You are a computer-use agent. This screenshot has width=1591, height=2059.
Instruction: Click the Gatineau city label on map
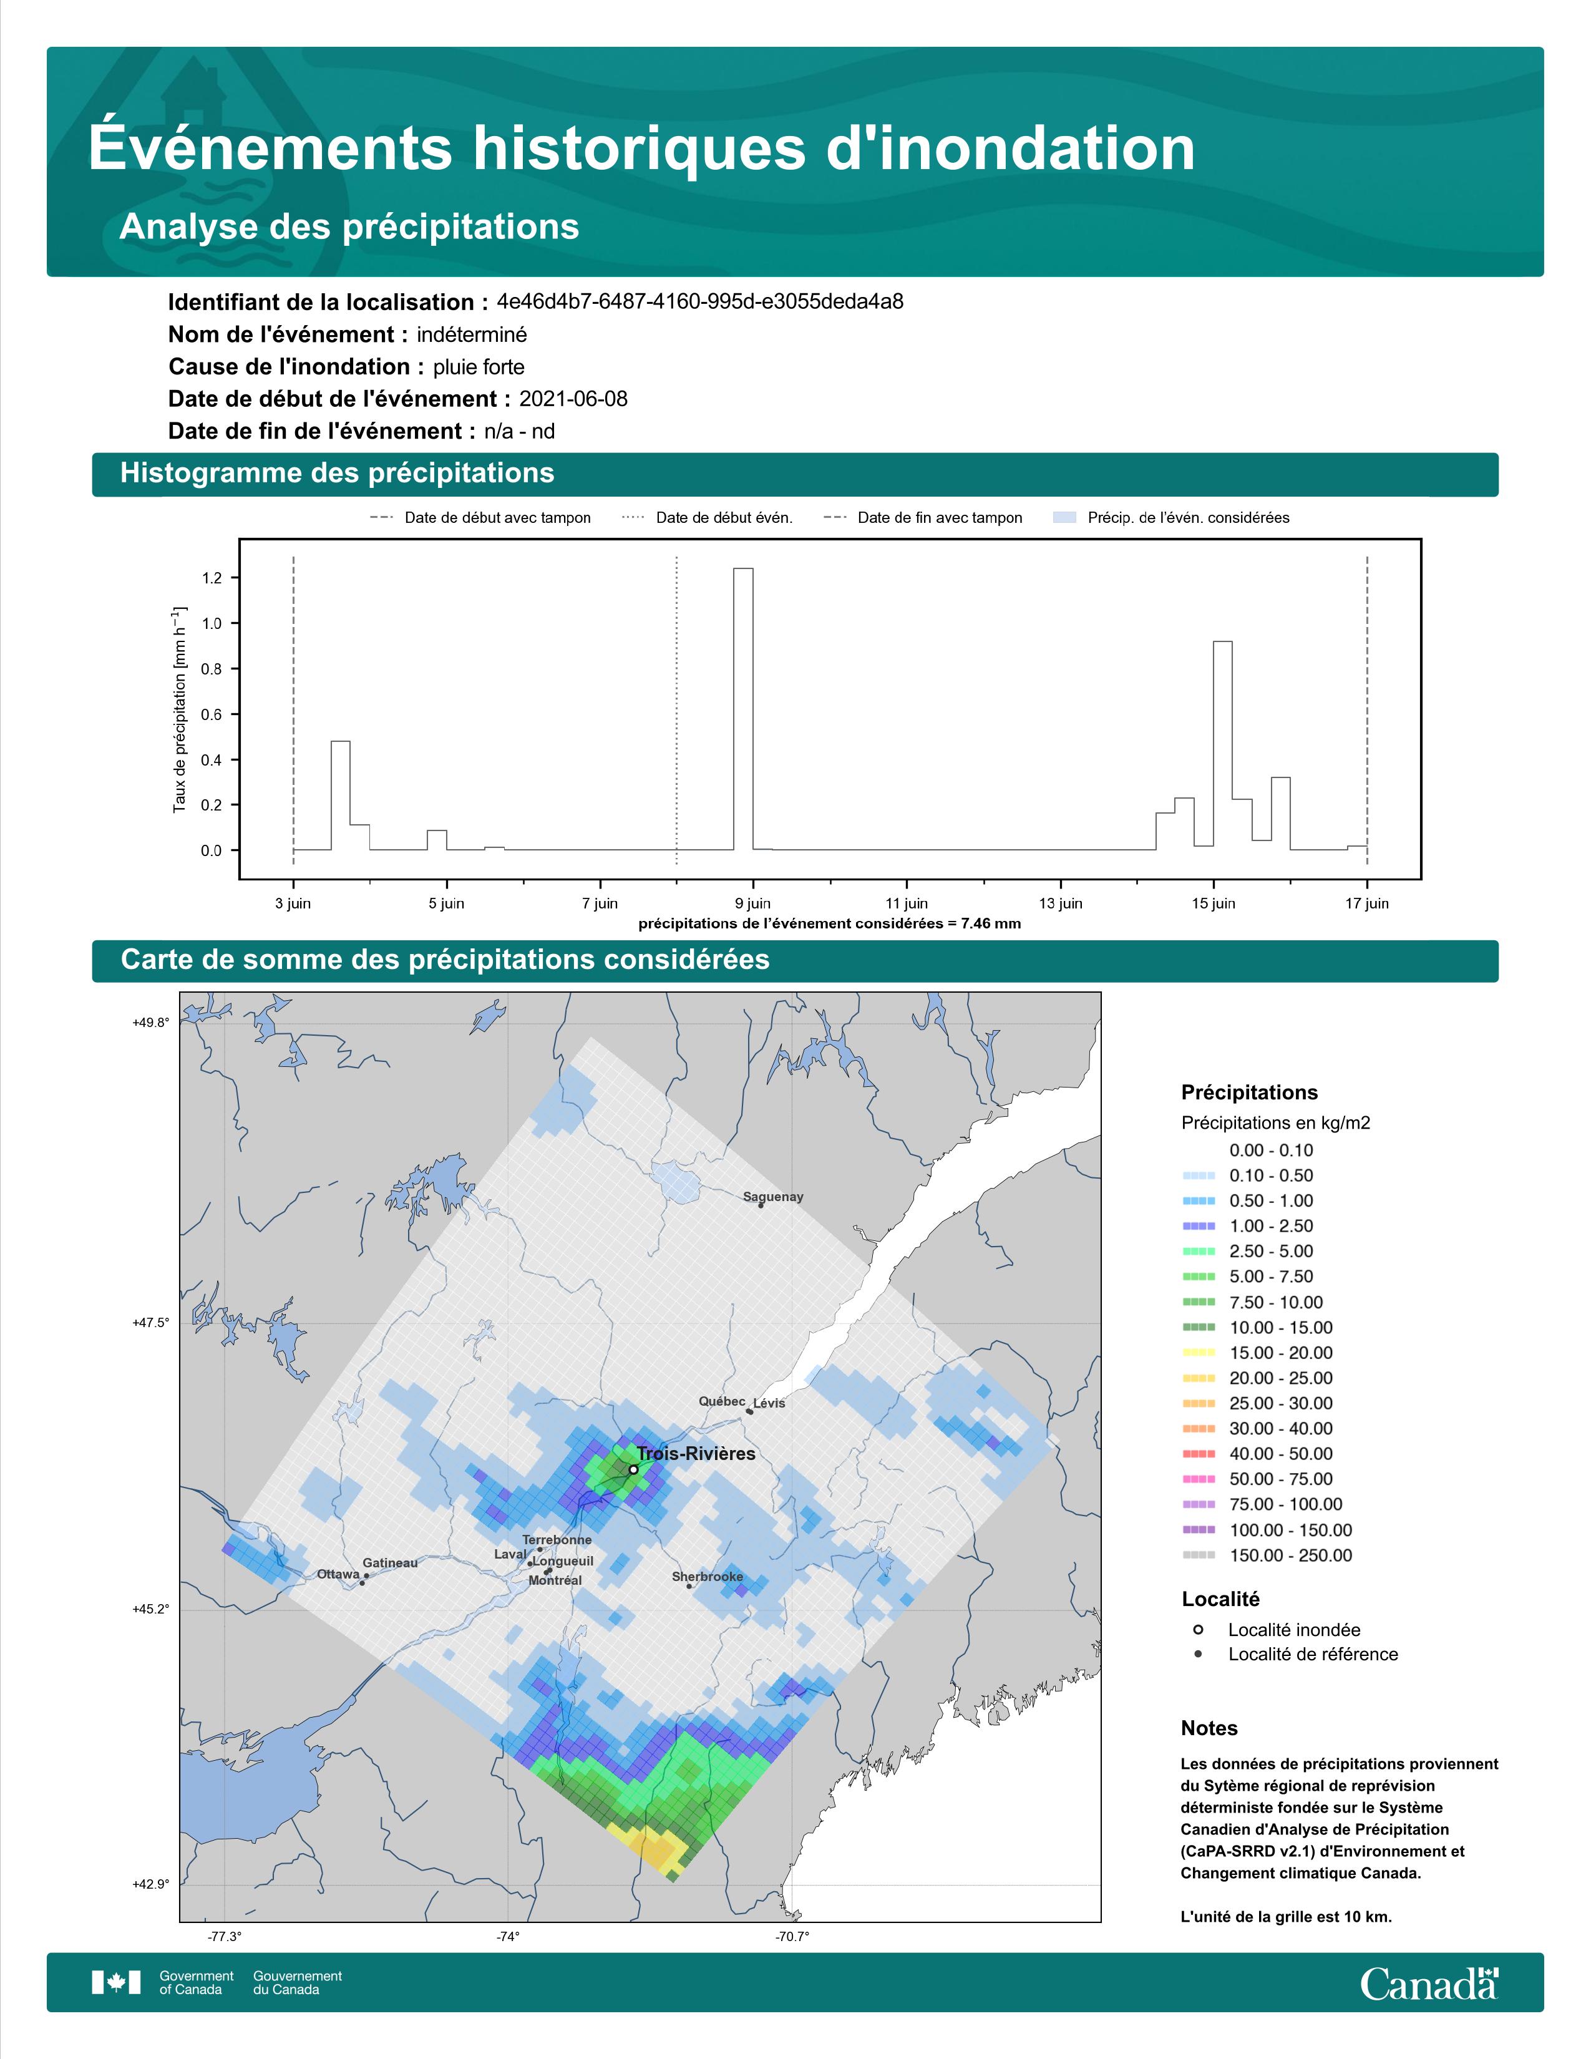pyautogui.click(x=389, y=1562)
